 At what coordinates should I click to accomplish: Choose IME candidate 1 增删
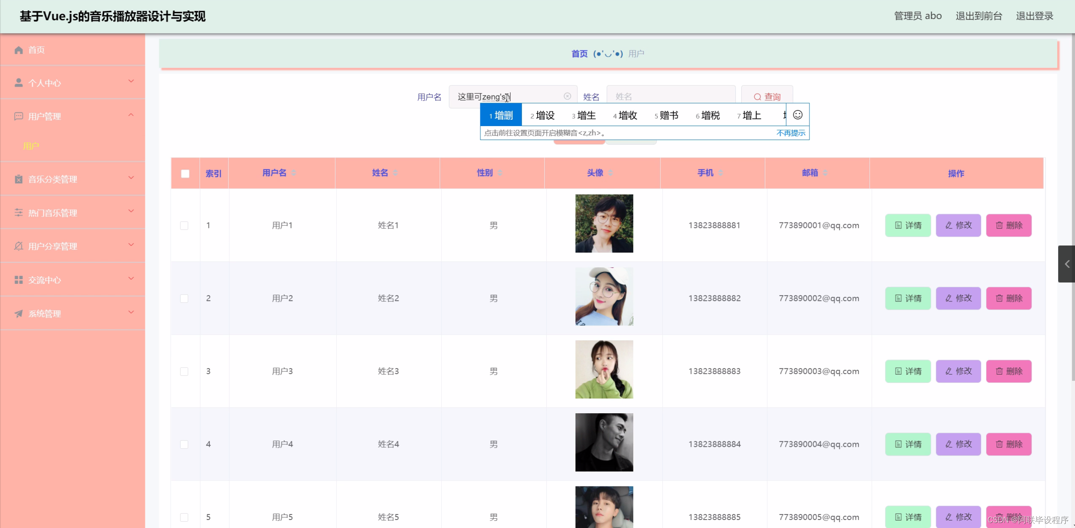click(x=501, y=115)
